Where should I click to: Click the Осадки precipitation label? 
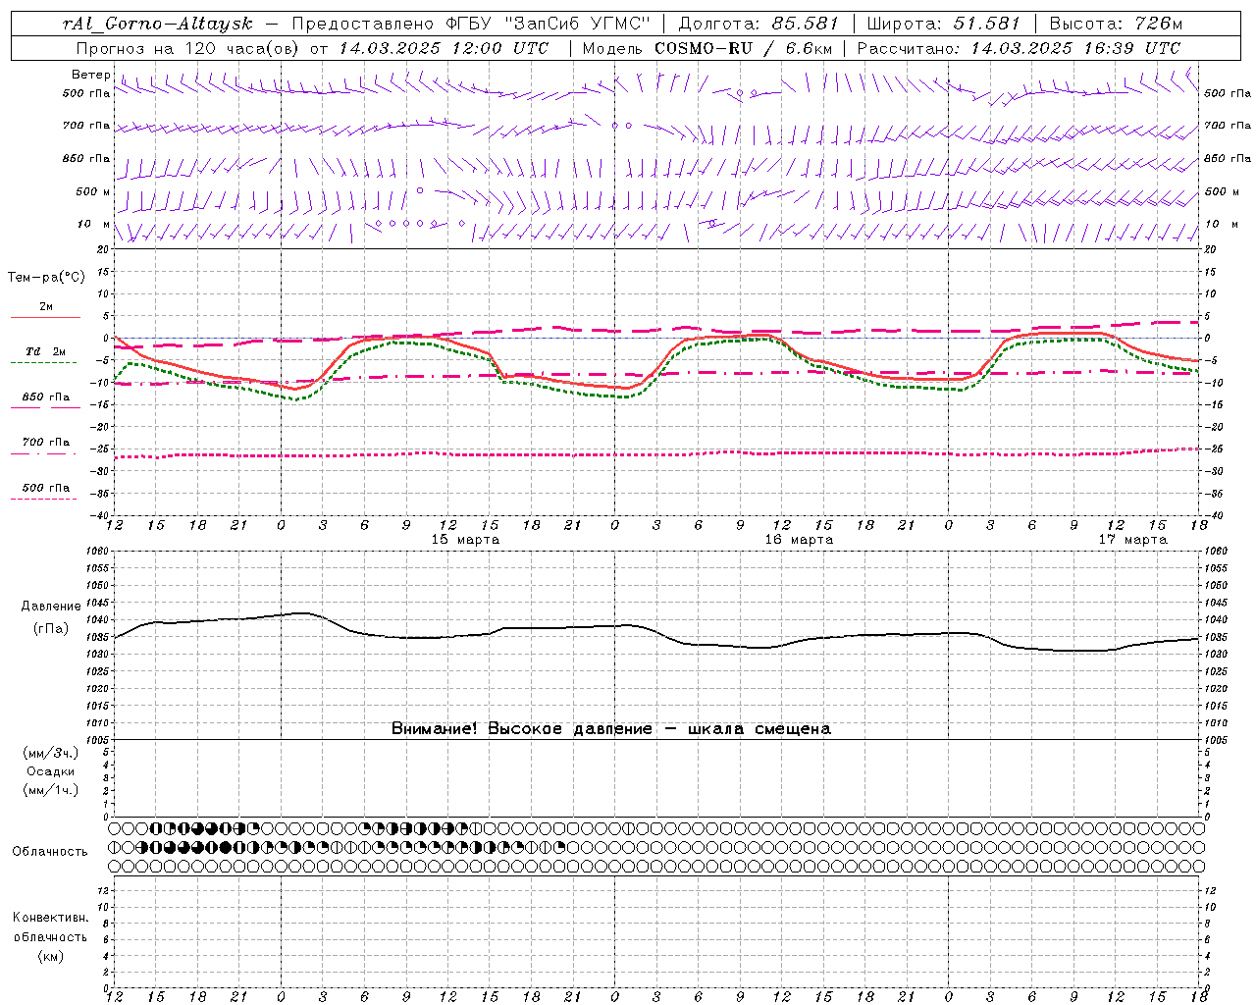[x=50, y=771]
